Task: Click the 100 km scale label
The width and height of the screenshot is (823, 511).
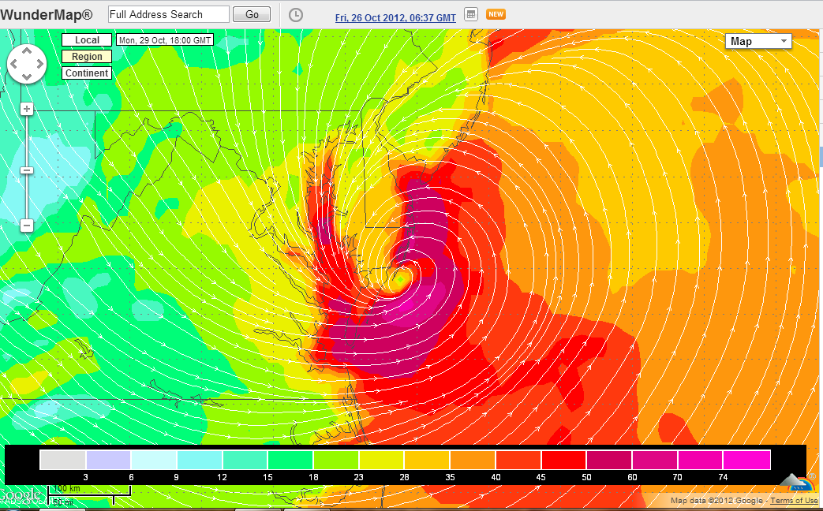Action: point(66,488)
